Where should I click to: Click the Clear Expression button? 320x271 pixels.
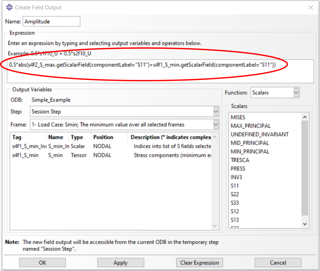point(199,263)
